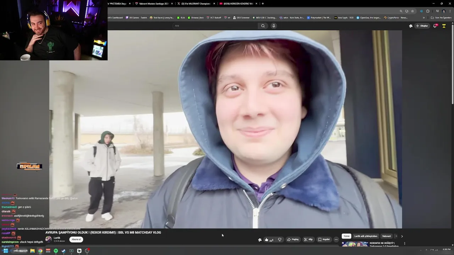Open Steam from the taskbar
The height and width of the screenshot is (255, 454).
point(63,251)
